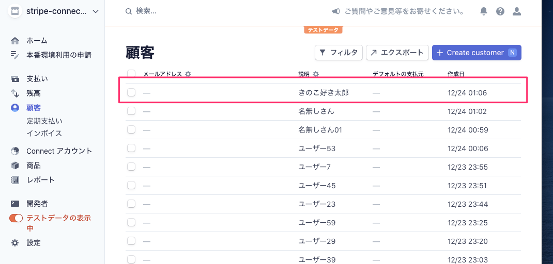Click the Create customer button
This screenshot has width=553, height=264.
pyautogui.click(x=477, y=53)
